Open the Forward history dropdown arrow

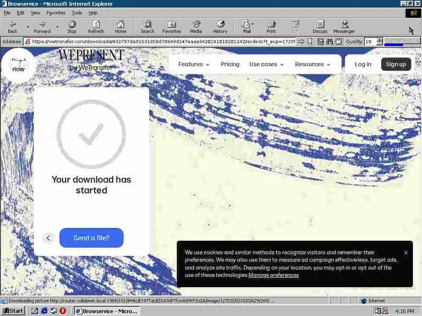pos(57,27)
